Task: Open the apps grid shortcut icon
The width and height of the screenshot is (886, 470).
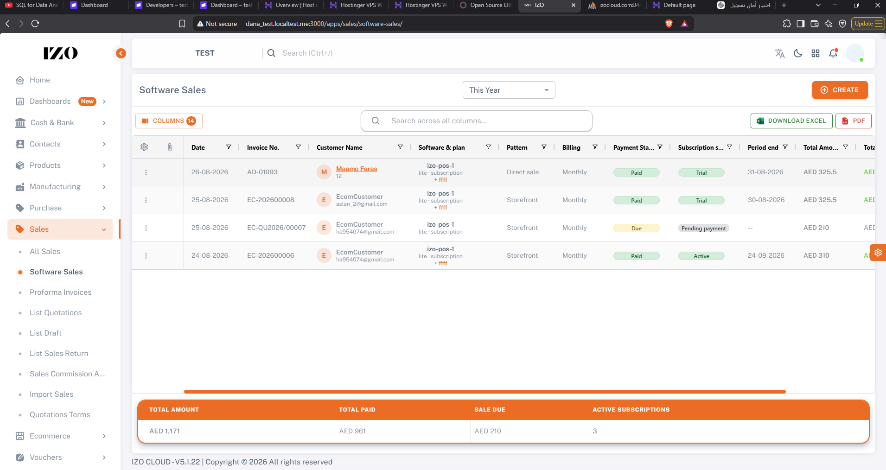Action: point(816,53)
